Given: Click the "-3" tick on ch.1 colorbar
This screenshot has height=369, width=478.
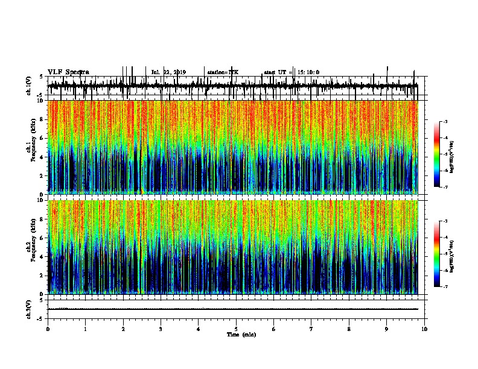Looking at the screenshot, I should coord(445,122).
